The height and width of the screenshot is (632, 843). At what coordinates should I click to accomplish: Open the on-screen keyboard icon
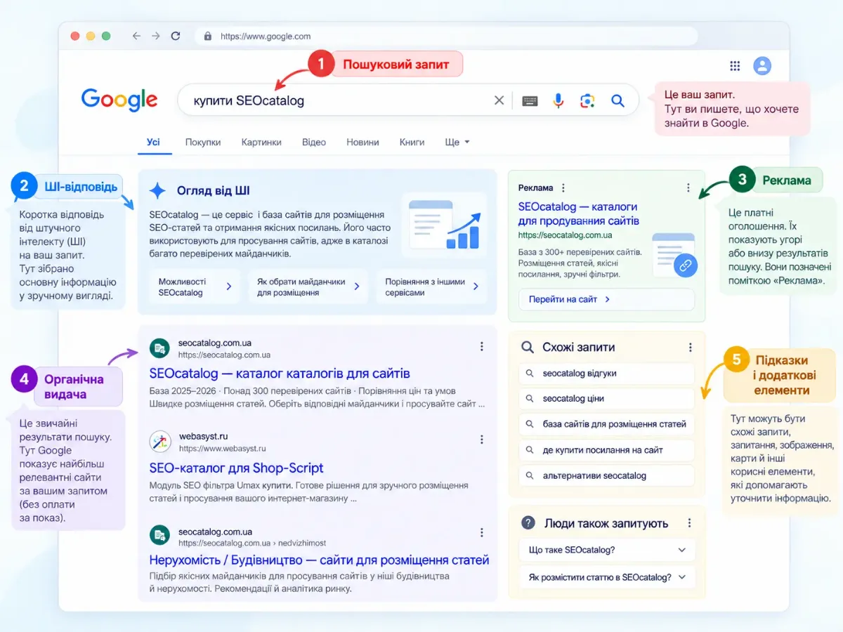[x=530, y=101]
